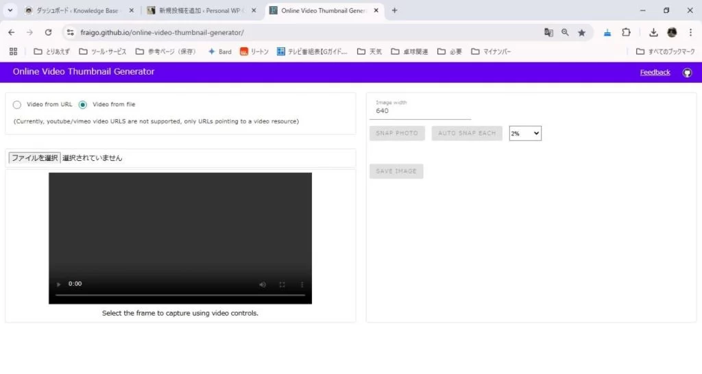Mute the video using the speaker icon
Image resolution: width=702 pixels, height=374 pixels.
[263, 284]
